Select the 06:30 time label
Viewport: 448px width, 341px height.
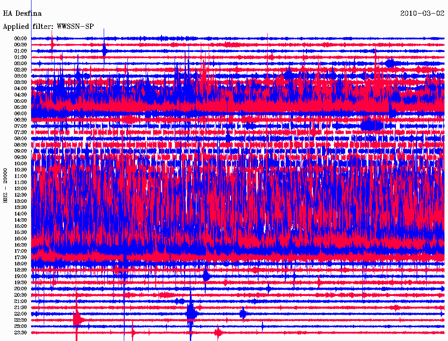[21, 120]
